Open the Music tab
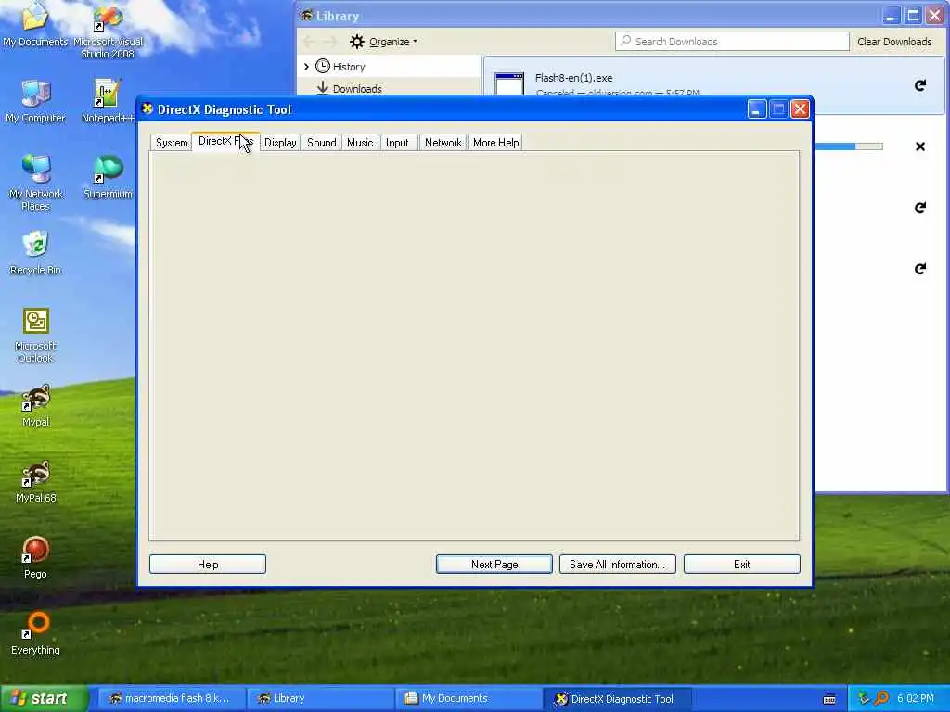Image resolution: width=950 pixels, height=712 pixels. pyautogui.click(x=360, y=143)
